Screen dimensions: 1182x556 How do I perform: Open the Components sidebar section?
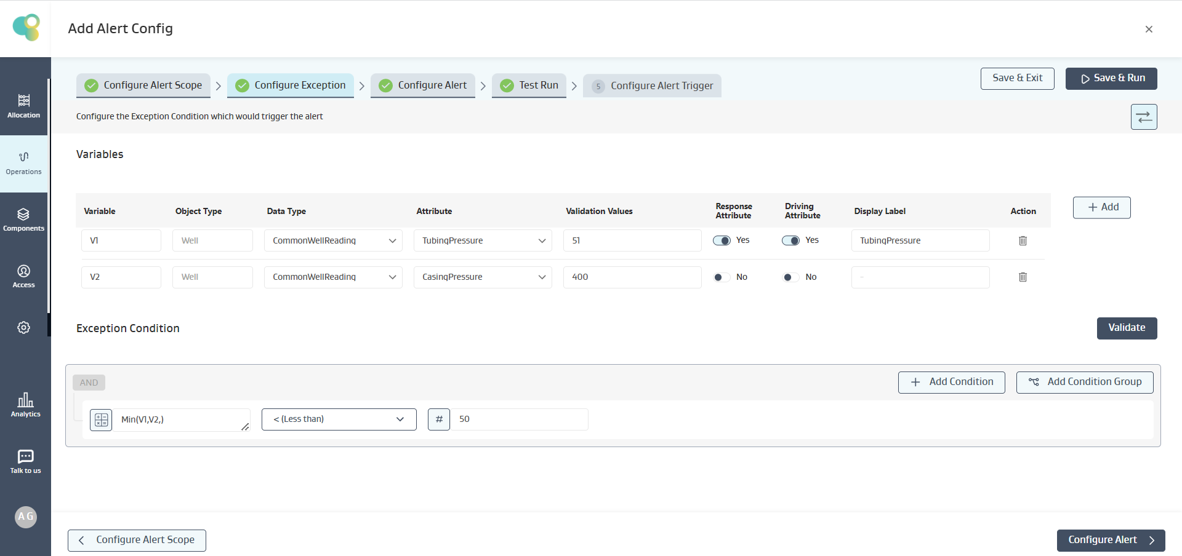pyautogui.click(x=23, y=220)
